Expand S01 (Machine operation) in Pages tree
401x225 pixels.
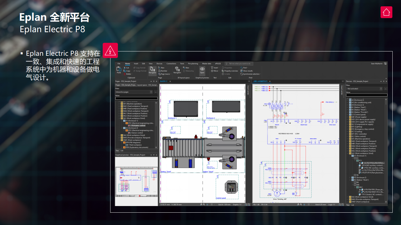(119, 104)
